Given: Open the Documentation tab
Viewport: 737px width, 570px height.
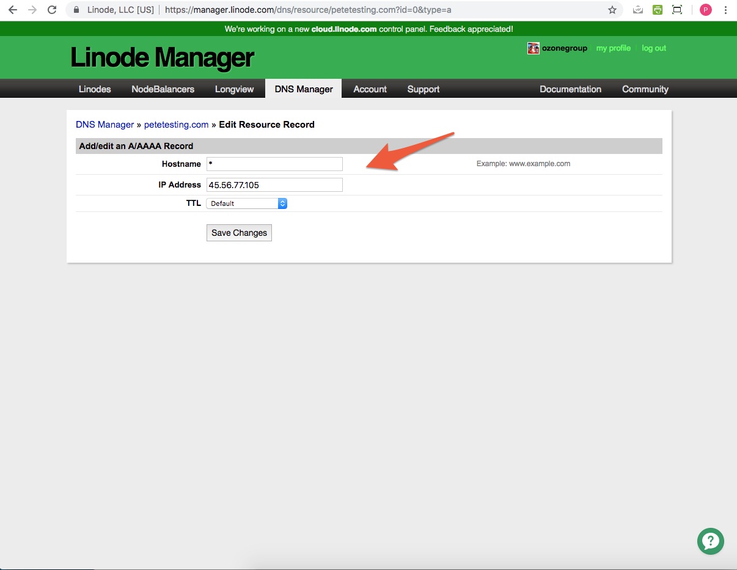Looking at the screenshot, I should (571, 89).
